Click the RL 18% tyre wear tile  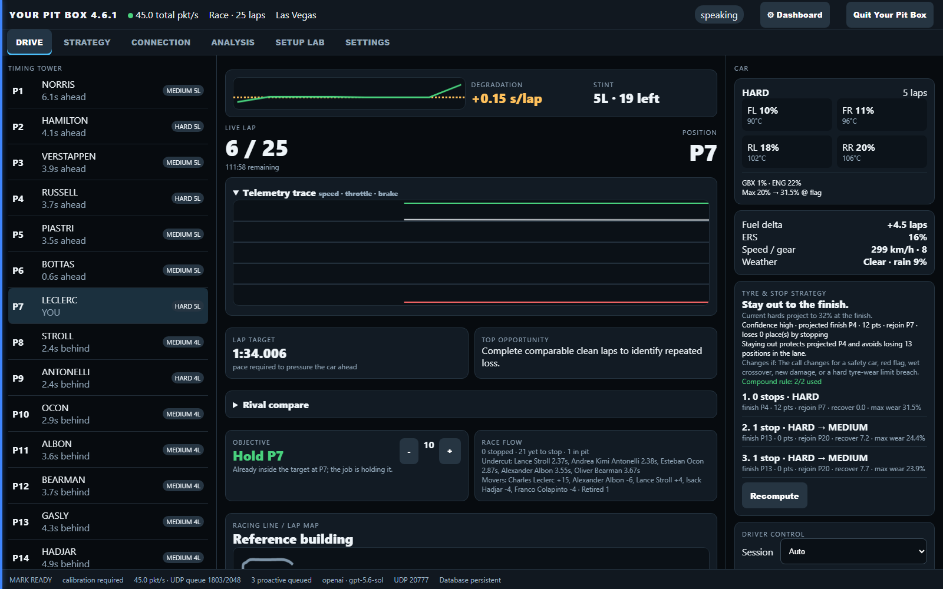[x=787, y=152]
